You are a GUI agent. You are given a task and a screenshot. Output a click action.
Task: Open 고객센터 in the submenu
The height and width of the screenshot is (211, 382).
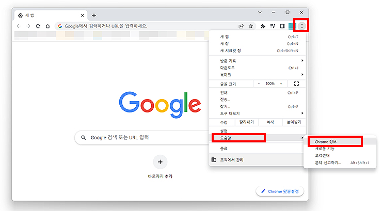[340, 155]
